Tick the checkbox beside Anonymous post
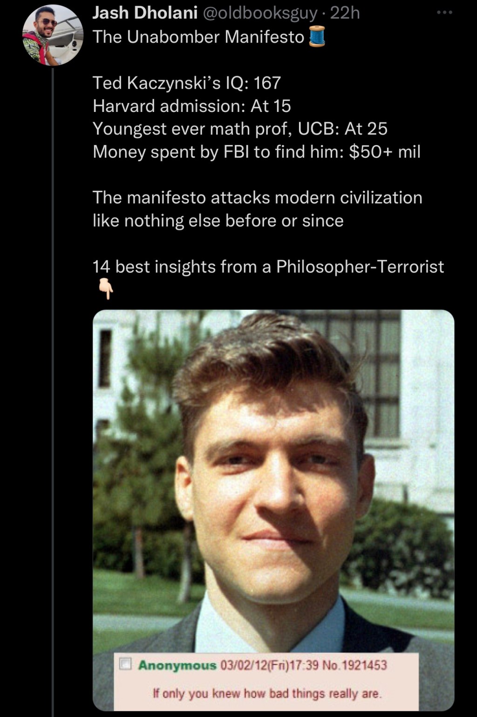Image resolution: width=477 pixels, height=717 pixels. [125, 663]
